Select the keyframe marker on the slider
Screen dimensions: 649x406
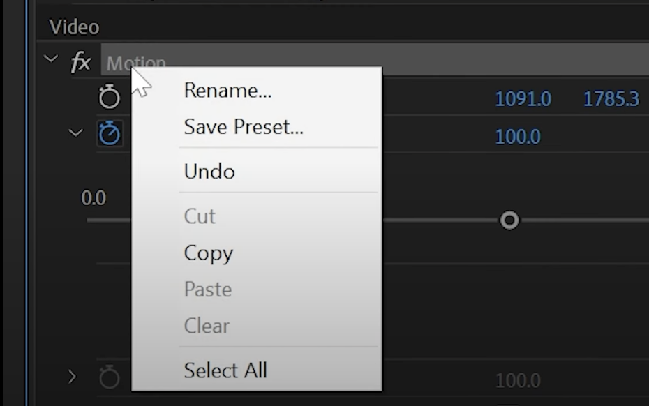pos(509,220)
